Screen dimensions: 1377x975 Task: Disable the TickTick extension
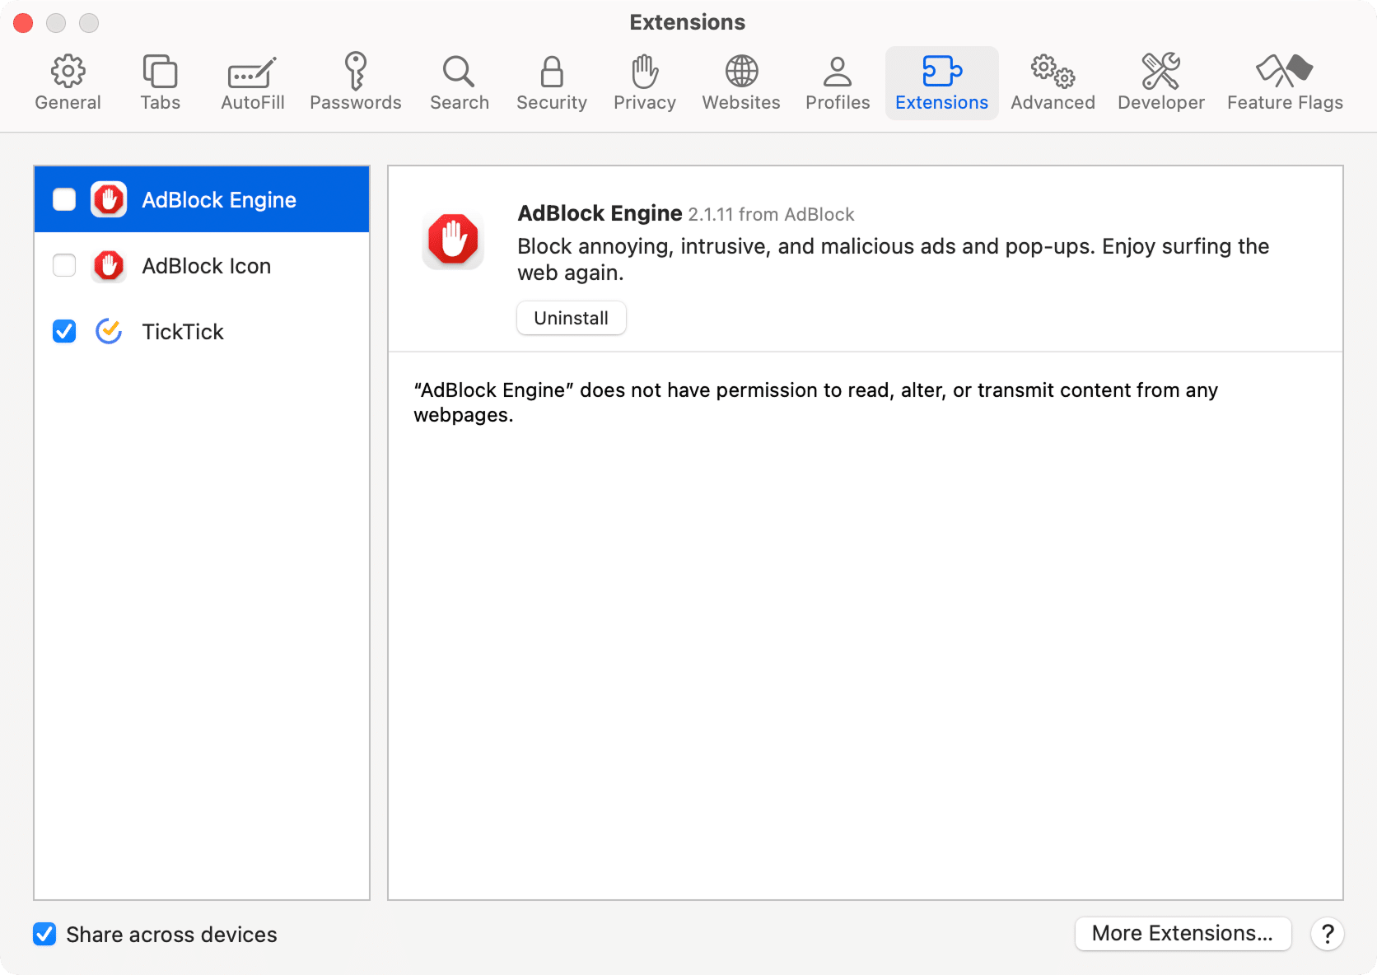coord(63,331)
